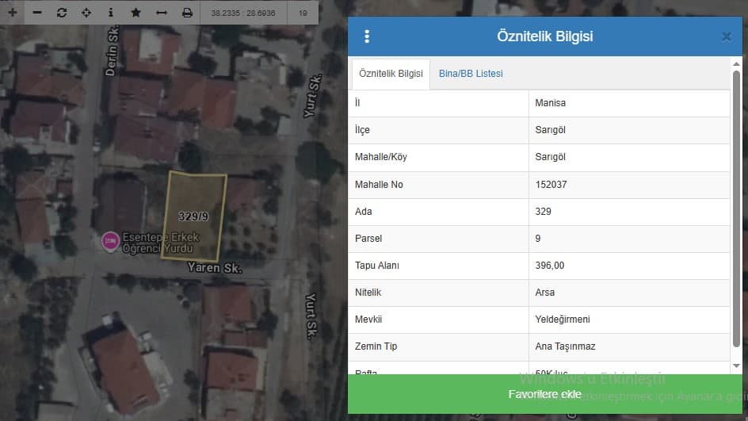The height and width of the screenshot is (421, 748).
Task: Click Favorilere ekle button
Action: 545,394
